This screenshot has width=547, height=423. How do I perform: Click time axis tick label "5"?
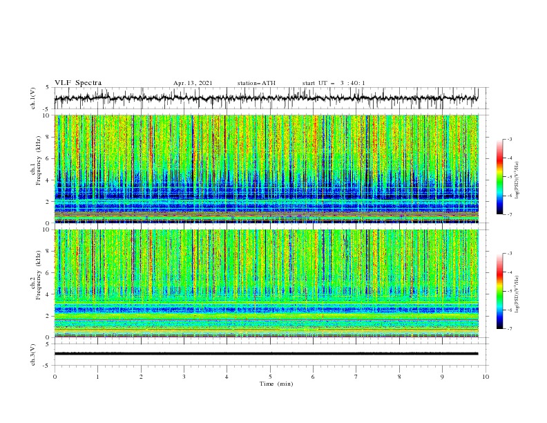coord(270,377)
